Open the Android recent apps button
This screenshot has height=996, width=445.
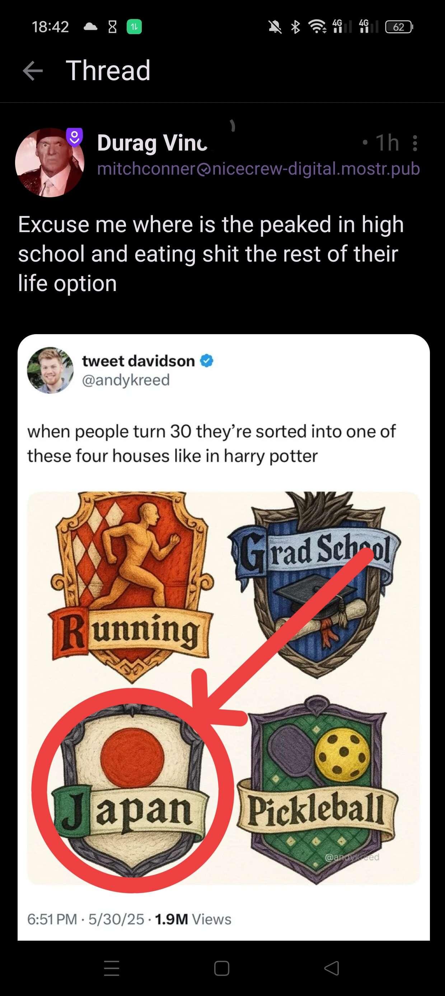coord(112,968)
